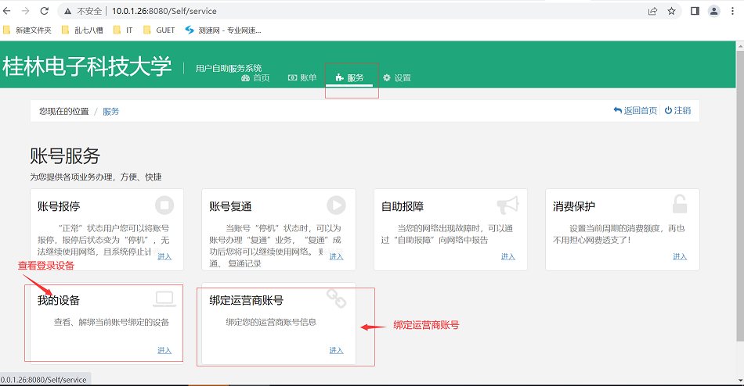Go to the 设置 navigation tab

[x=397, y=78]
